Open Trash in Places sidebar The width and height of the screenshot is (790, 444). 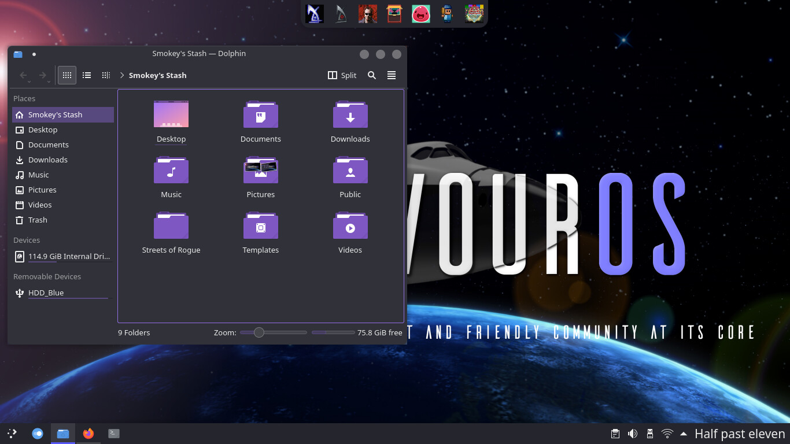(63, 220)
